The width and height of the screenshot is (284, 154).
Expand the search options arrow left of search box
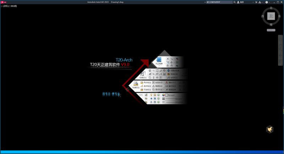[205, 2]
